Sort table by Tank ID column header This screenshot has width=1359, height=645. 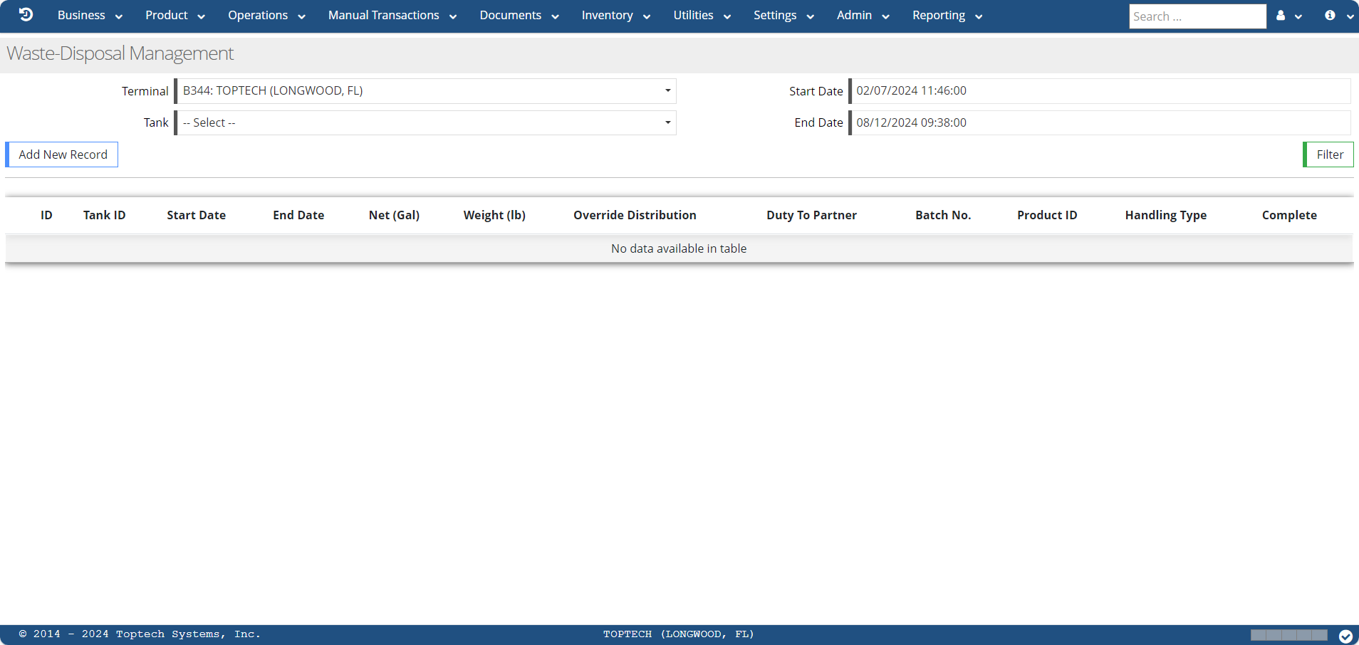click(104, 215)
